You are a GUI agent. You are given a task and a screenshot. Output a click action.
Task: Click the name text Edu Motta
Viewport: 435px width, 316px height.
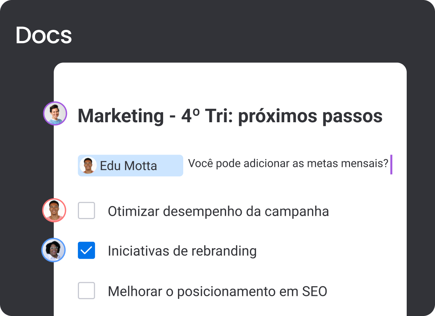click(x=128, y=166)
